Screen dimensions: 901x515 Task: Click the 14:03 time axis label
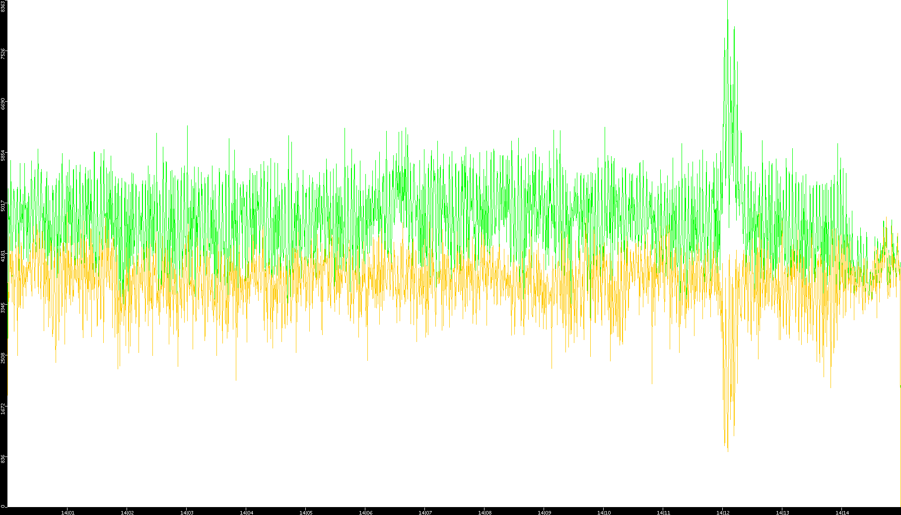(x=187, y=513)
